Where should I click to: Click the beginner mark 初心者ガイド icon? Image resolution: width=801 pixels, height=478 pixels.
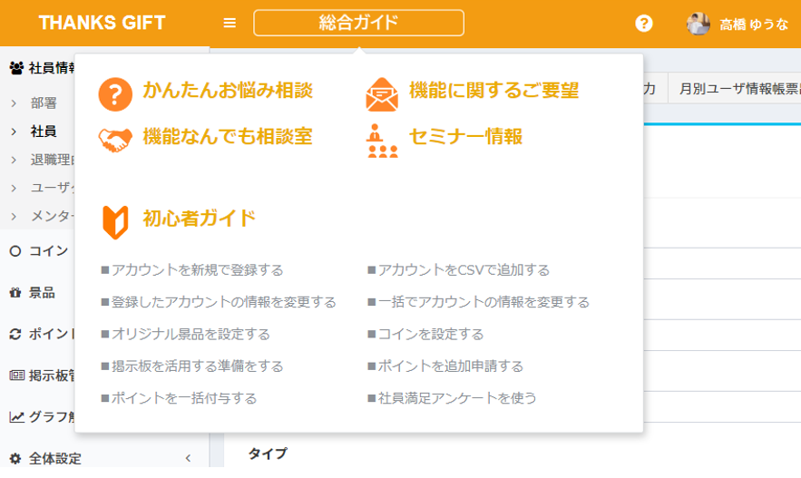click(115, 221)
